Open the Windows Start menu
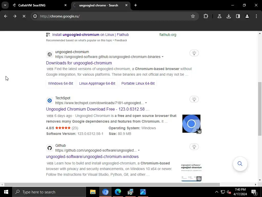262x197 pixels. click(x=6, y=192)
